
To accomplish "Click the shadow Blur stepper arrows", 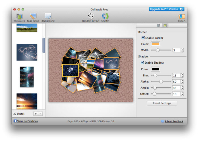I will [182, 75].
